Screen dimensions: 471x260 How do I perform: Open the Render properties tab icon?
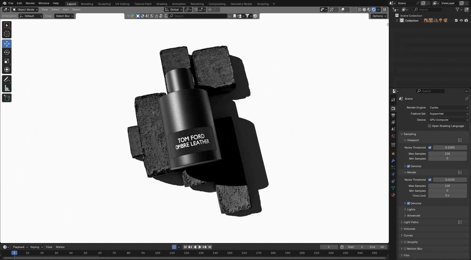[x=393, y=108]
